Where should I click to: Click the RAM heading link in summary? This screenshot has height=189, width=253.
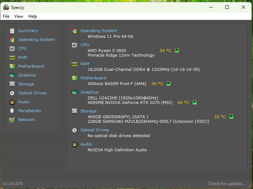(x=85, y=64)
